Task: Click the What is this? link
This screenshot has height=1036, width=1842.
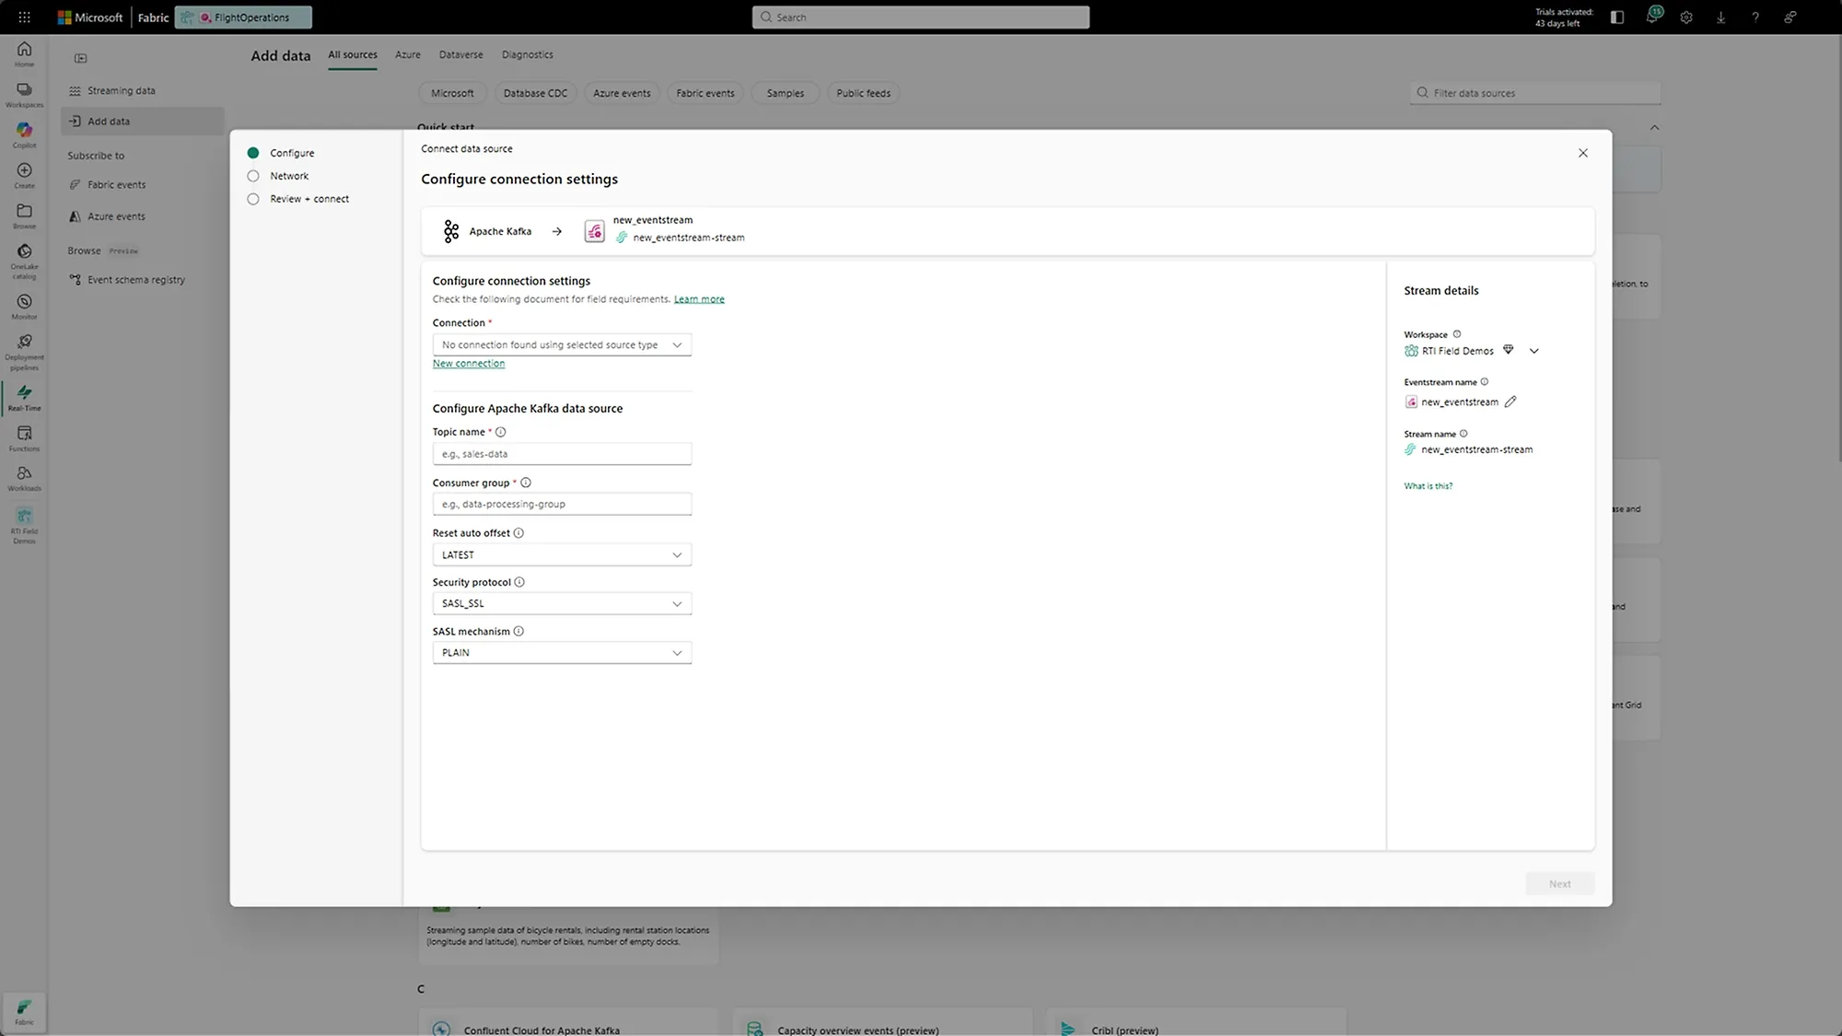Action: [1428, 486]
